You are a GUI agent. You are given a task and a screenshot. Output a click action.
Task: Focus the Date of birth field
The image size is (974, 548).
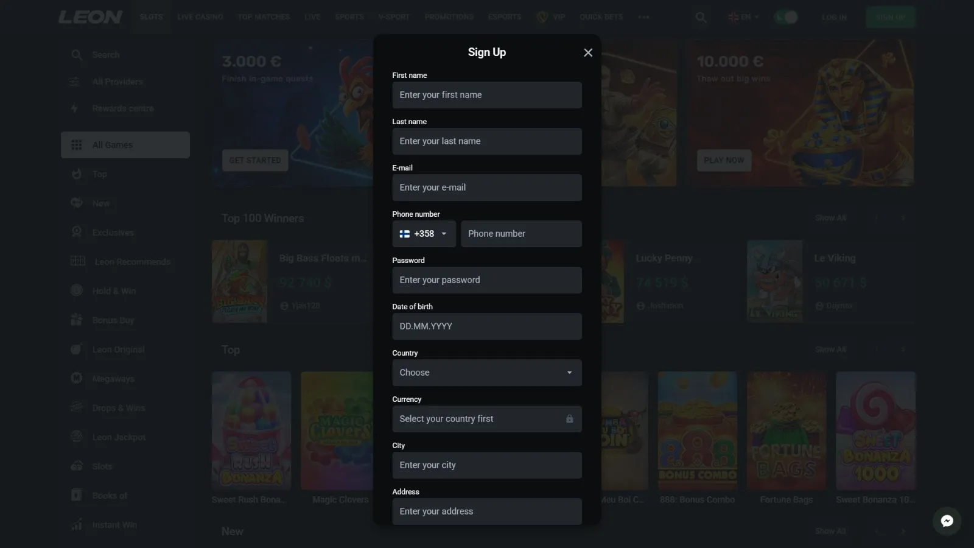tap(487, 326)
